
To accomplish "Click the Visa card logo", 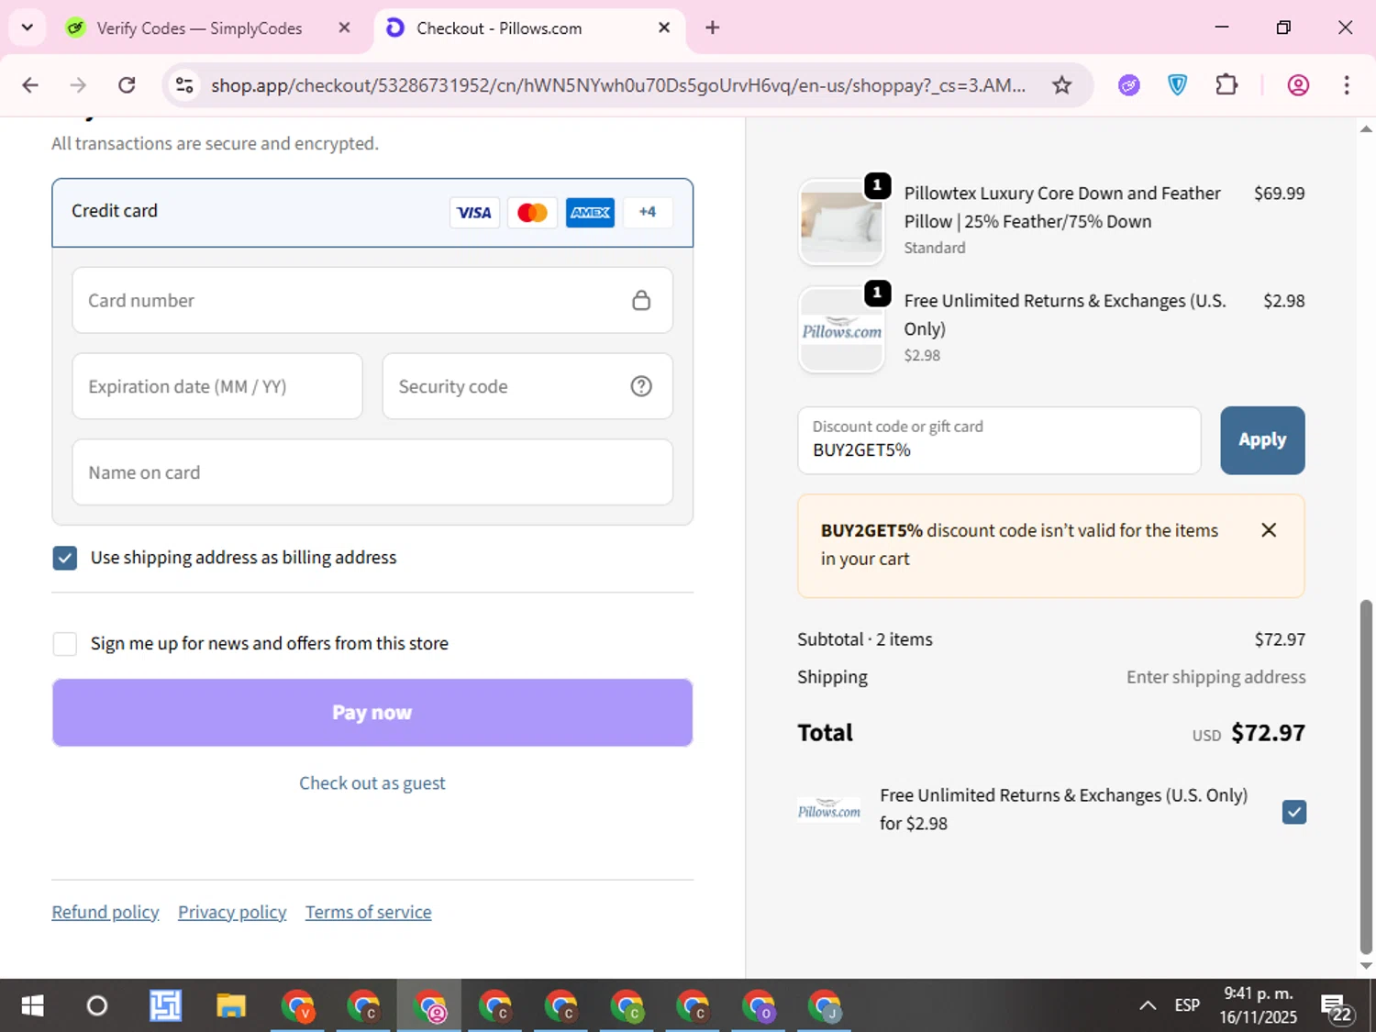I will point(474,213).
